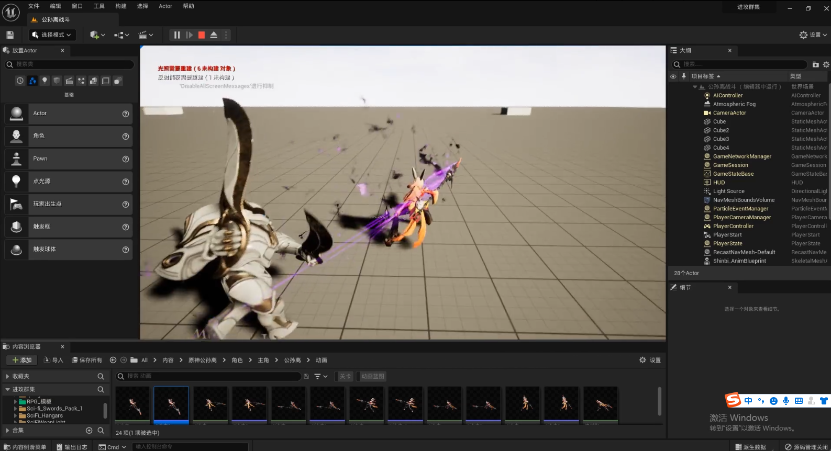
Task: Navigate back in Content Browser history
Action: pos(113,360)
